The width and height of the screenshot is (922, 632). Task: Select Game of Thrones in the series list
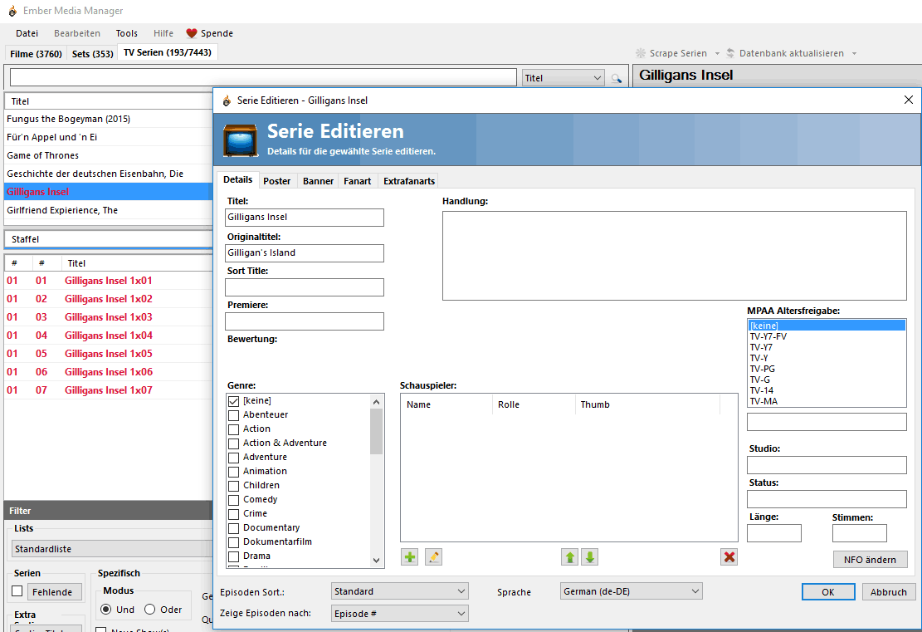point(108,155)
